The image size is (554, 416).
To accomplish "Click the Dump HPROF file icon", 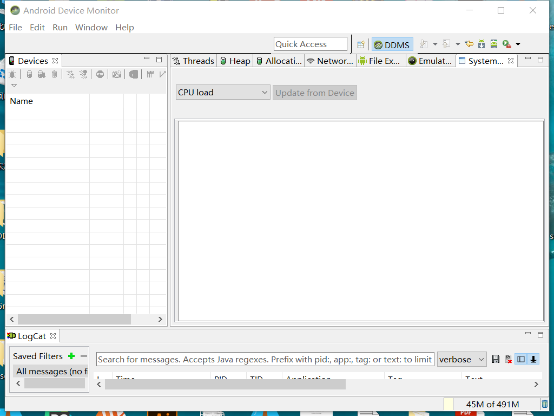I will [x=42, y=74].
